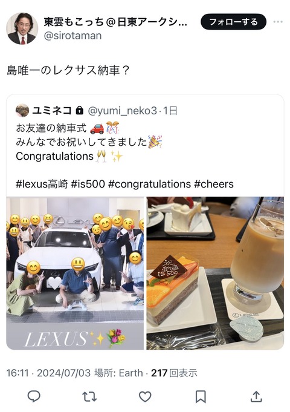The height and width of the screenshot is (412, 290).
Task: Open the 217 回表示 view count
Action: pos(174,373)
